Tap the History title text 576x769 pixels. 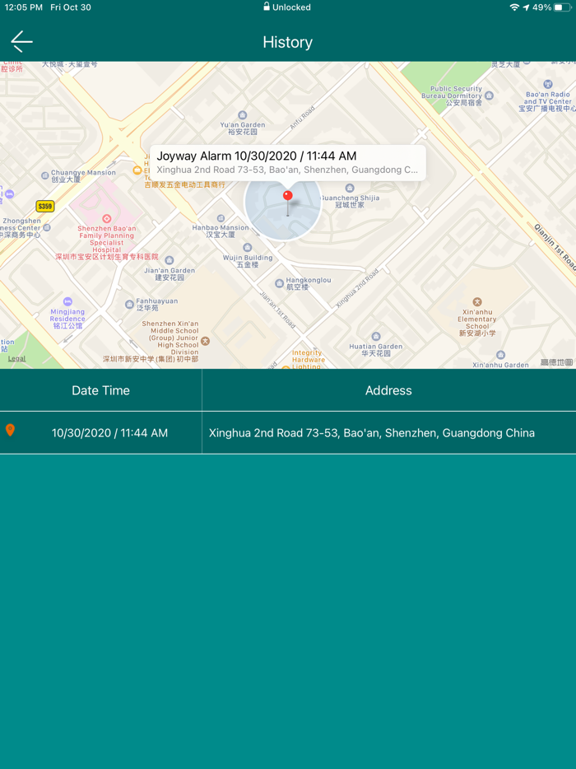click(287, 42)
